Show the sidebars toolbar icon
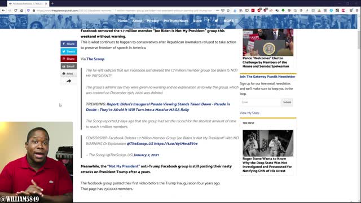 pyautogui.click(x=247, y=10)
